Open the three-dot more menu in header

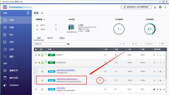(x=165, y=7)
